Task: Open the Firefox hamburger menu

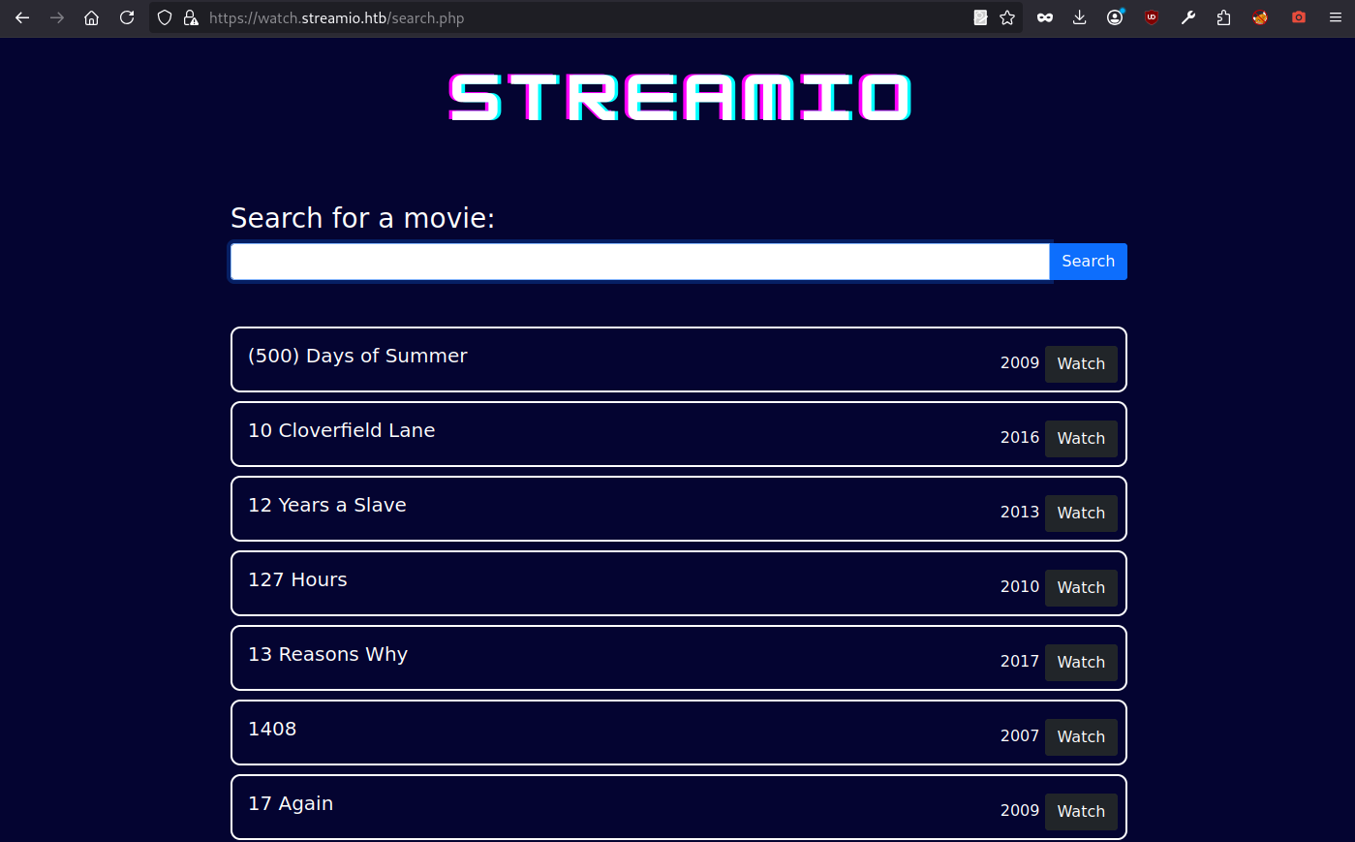Action: pyautogui.click(x=1336, y=17)
